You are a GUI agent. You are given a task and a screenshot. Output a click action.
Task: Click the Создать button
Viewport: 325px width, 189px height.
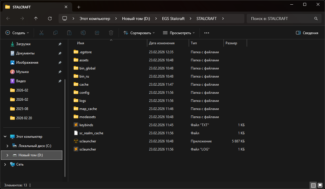click(x=17, y=33)
